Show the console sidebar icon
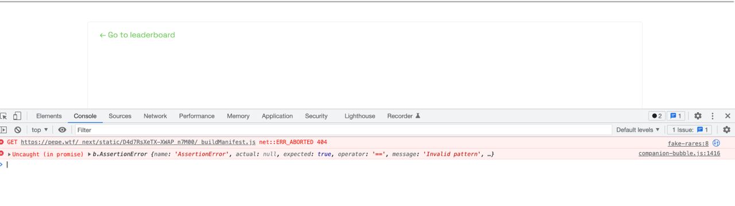Image resolution: width=735 pixels, height=206 pixels. point(3,130)
